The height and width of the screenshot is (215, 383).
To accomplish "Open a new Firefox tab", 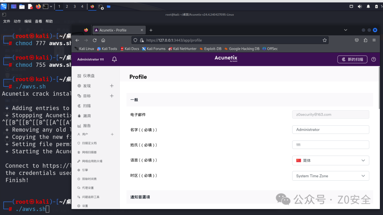I will [151, 30].
